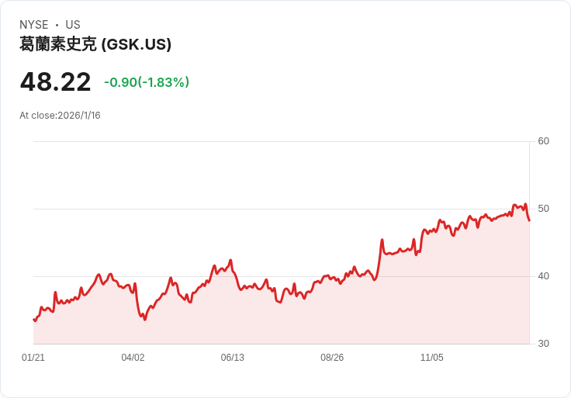Click the current price 48.22
The width and height of the screenshot is (571, 398).
point(55,81)
